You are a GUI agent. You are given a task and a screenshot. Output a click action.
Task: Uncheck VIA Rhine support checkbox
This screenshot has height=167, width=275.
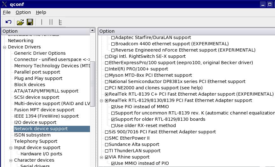tap(107, 157)
